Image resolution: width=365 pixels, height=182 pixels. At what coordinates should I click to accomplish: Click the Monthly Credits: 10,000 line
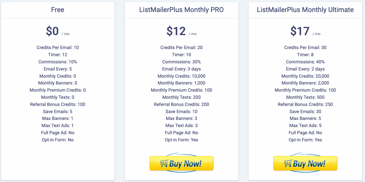click(181, 76)
